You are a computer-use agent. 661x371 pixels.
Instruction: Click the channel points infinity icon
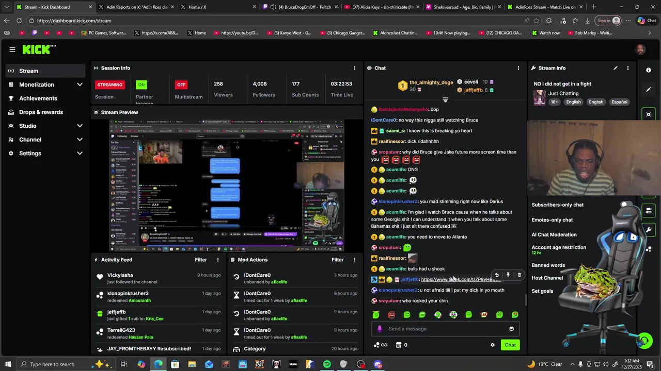(381, 345)
